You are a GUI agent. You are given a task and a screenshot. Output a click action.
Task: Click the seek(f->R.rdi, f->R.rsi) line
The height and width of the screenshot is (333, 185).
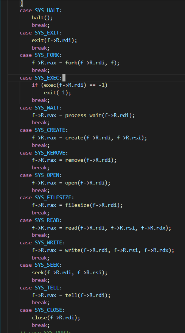(70, 273)
